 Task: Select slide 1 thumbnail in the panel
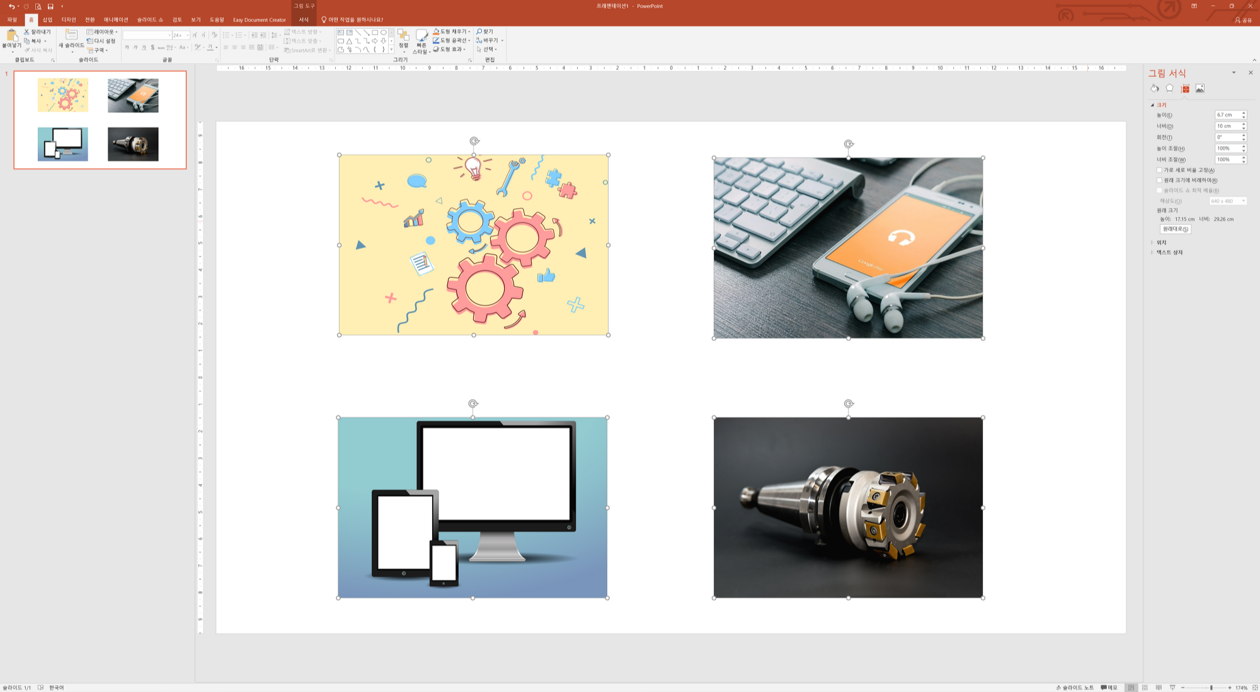point(100,120)
